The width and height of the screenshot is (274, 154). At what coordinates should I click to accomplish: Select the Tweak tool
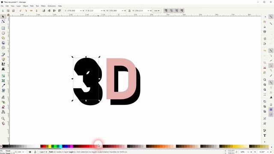point(3,97)
